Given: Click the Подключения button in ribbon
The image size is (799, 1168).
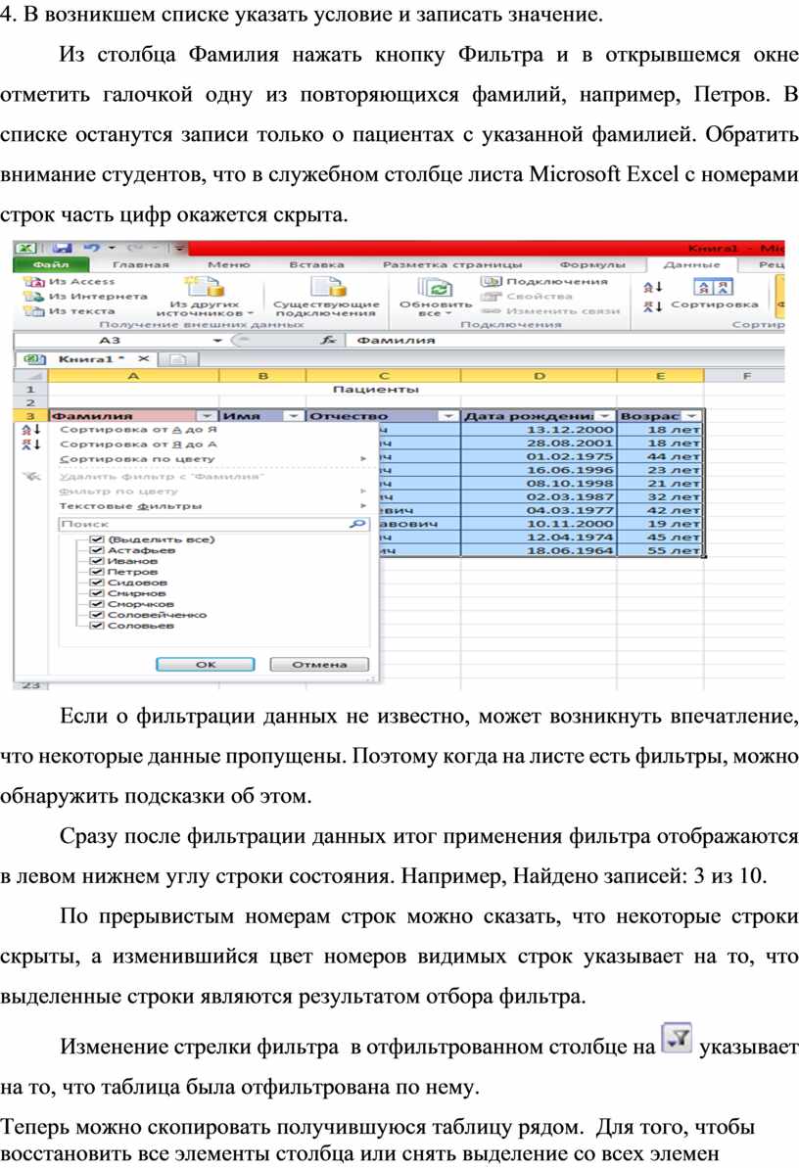Looking at the screenshot, I should pyautogui.click(x=545, y=282).
